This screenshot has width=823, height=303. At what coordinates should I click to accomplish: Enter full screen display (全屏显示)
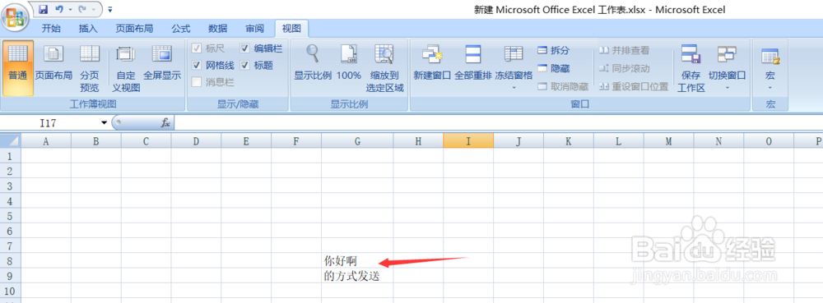click(162, 62)
